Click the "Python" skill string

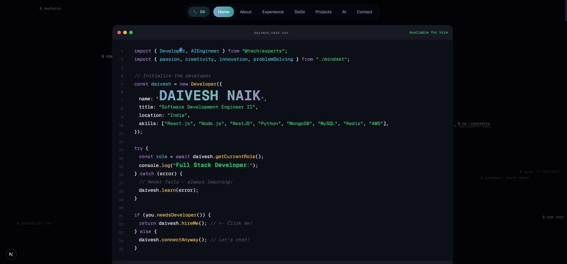tap(270, 124)
